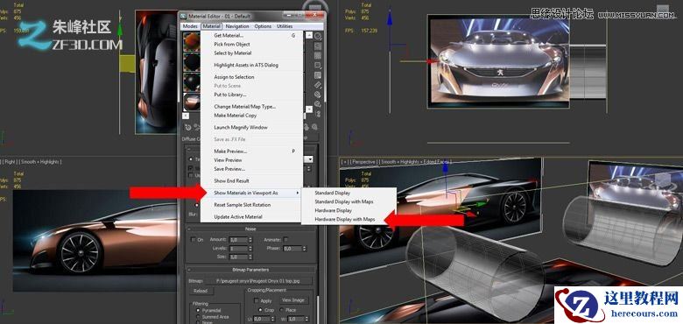Click the Video Color Check icon
The width and height of the screenshot is (683, 324).
point(318,75)
